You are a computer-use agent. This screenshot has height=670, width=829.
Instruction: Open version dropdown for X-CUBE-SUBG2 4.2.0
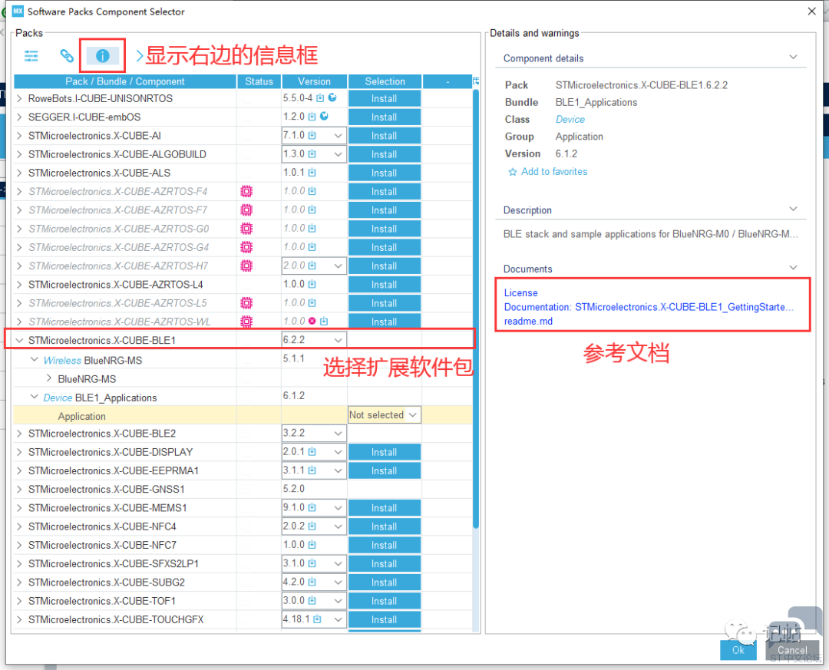coord(338,583)
